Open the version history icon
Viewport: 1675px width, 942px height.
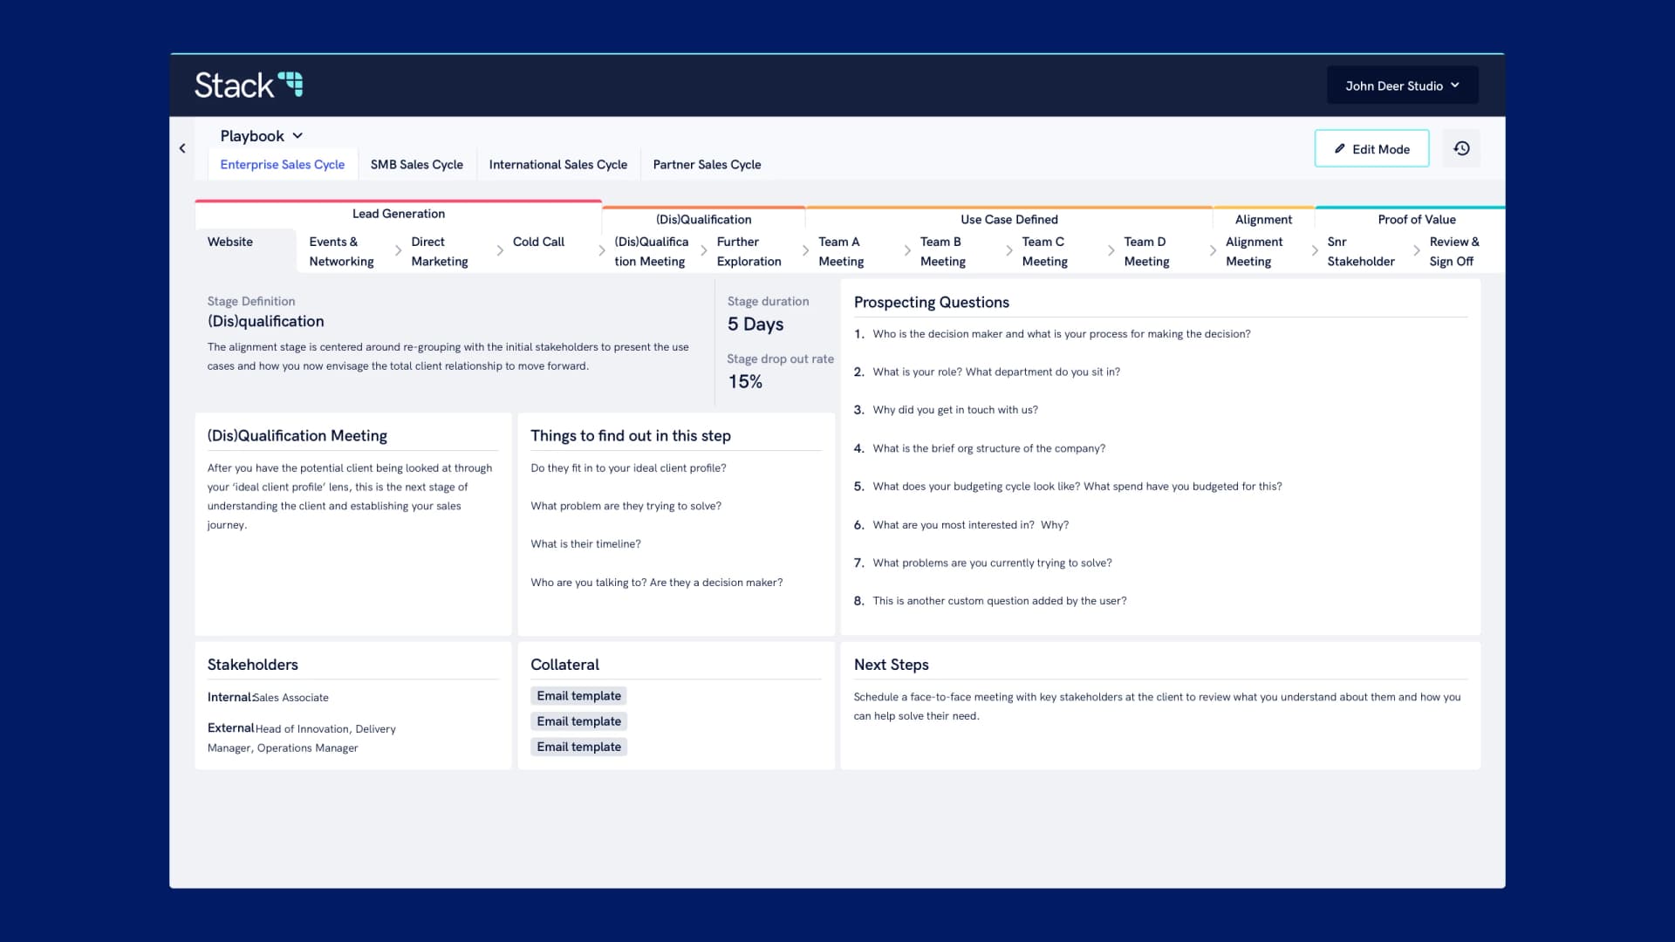[1461, 148]
